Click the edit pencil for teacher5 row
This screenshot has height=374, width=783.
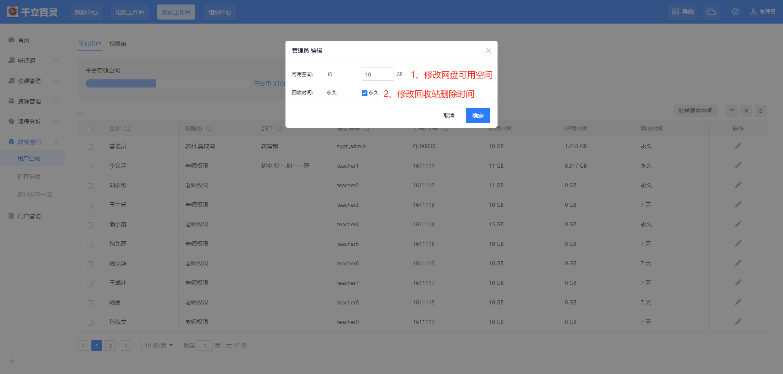coord(738,244)
